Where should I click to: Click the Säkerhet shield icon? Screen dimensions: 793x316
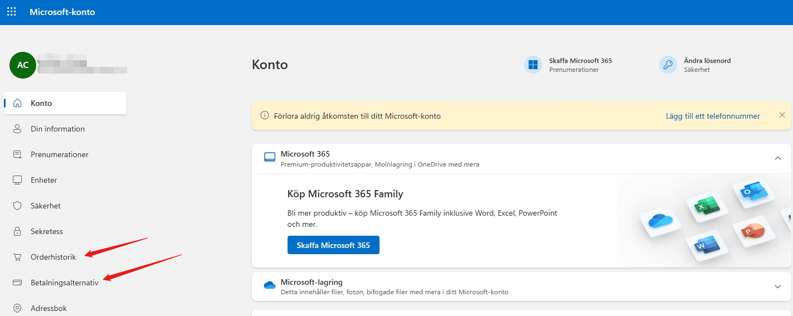coord(17,206)
